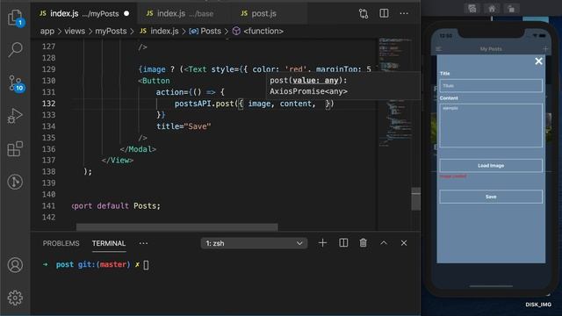The width and height of the screenshot is (562, 316).
Task: Open the 1: zsh terminal dropdown
Action: [254, 243]
